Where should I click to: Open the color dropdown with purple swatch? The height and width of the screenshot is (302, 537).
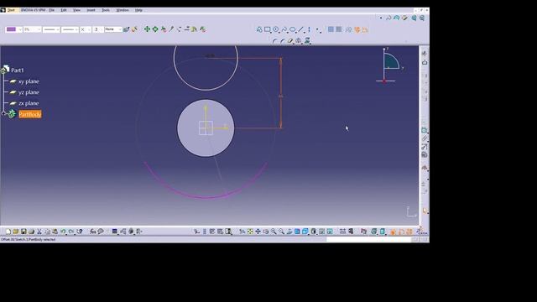point(13,29)
